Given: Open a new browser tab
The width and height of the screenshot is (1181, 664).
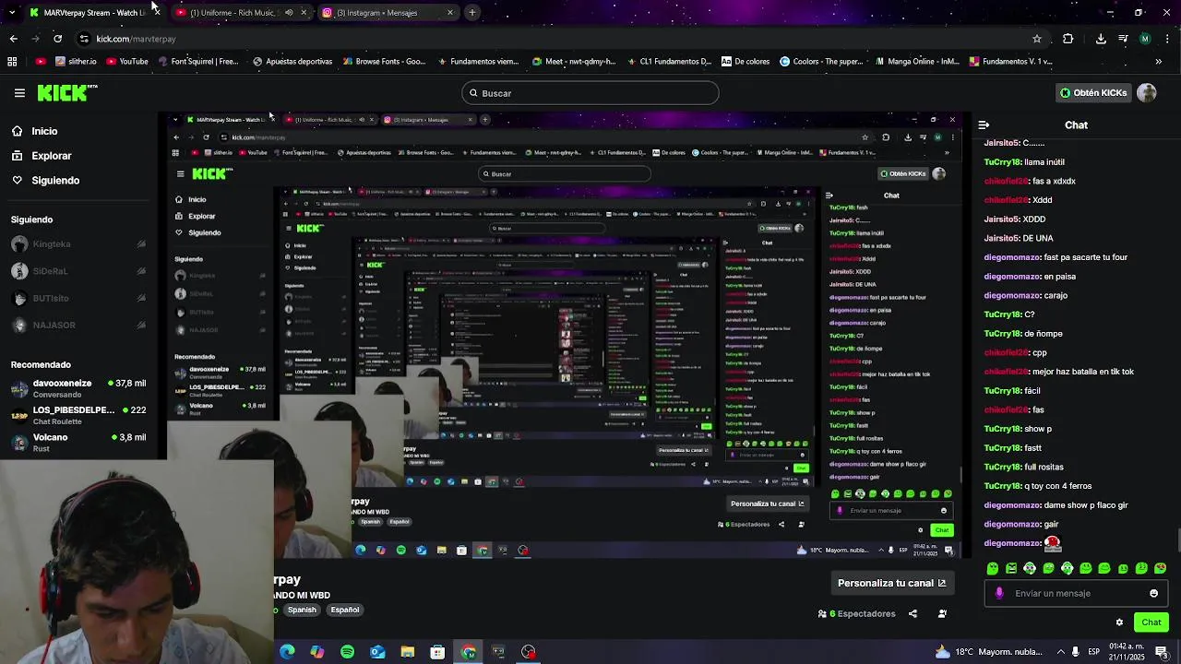Looking at the screenshot, I should tap(471, 13).
